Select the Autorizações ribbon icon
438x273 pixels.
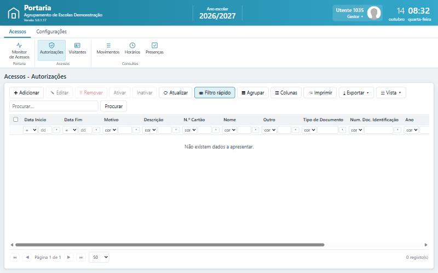pyautogui.click(x=51, y=50)
